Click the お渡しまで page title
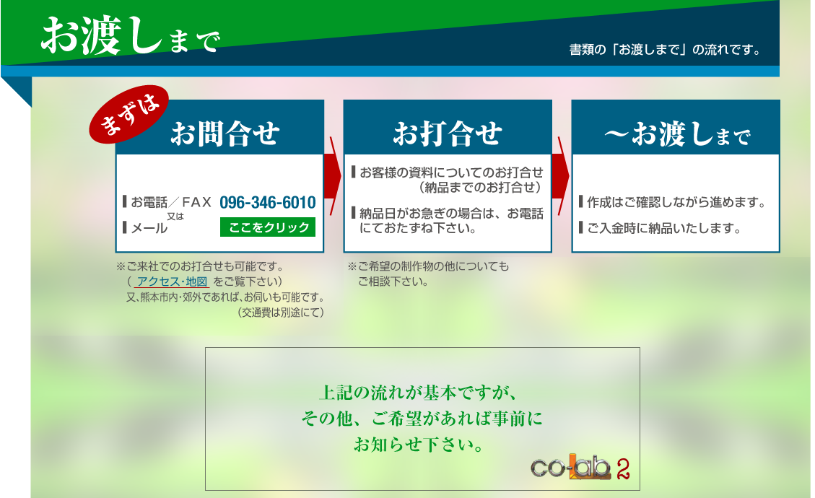Viewport: 815px width, 498px height. [130, 36]
